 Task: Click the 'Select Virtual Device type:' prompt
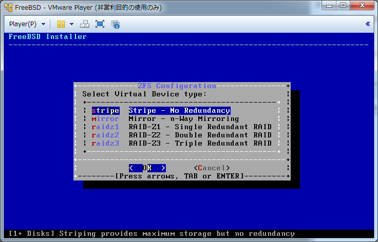(x=144, y=94)
